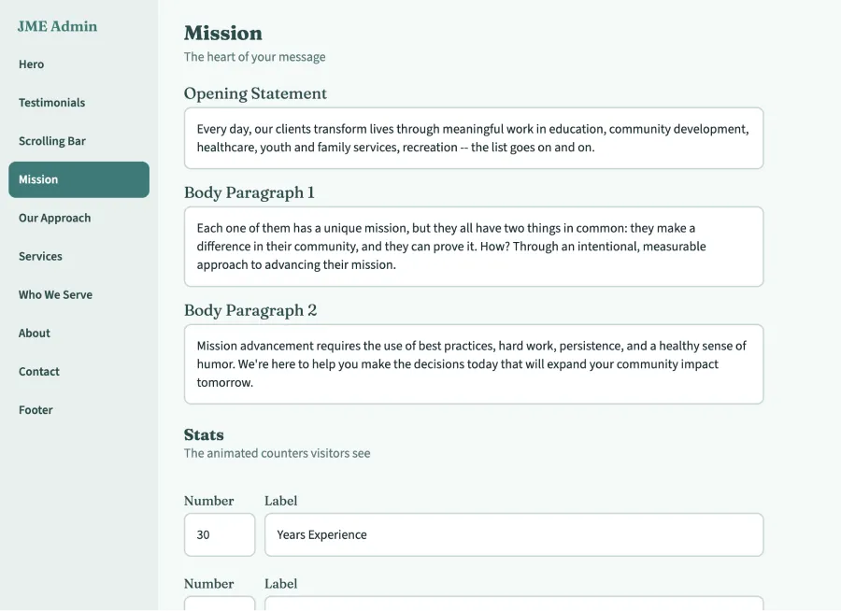841x611 pixels.
Task: Navigate to the Testimonials section
Action: (51, 102)
